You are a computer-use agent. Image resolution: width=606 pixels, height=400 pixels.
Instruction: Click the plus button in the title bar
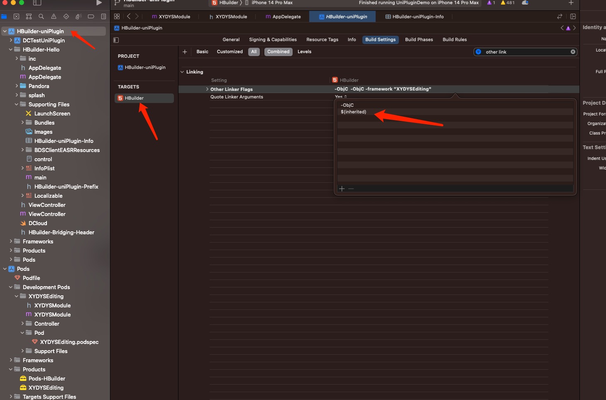click(571, 3)
